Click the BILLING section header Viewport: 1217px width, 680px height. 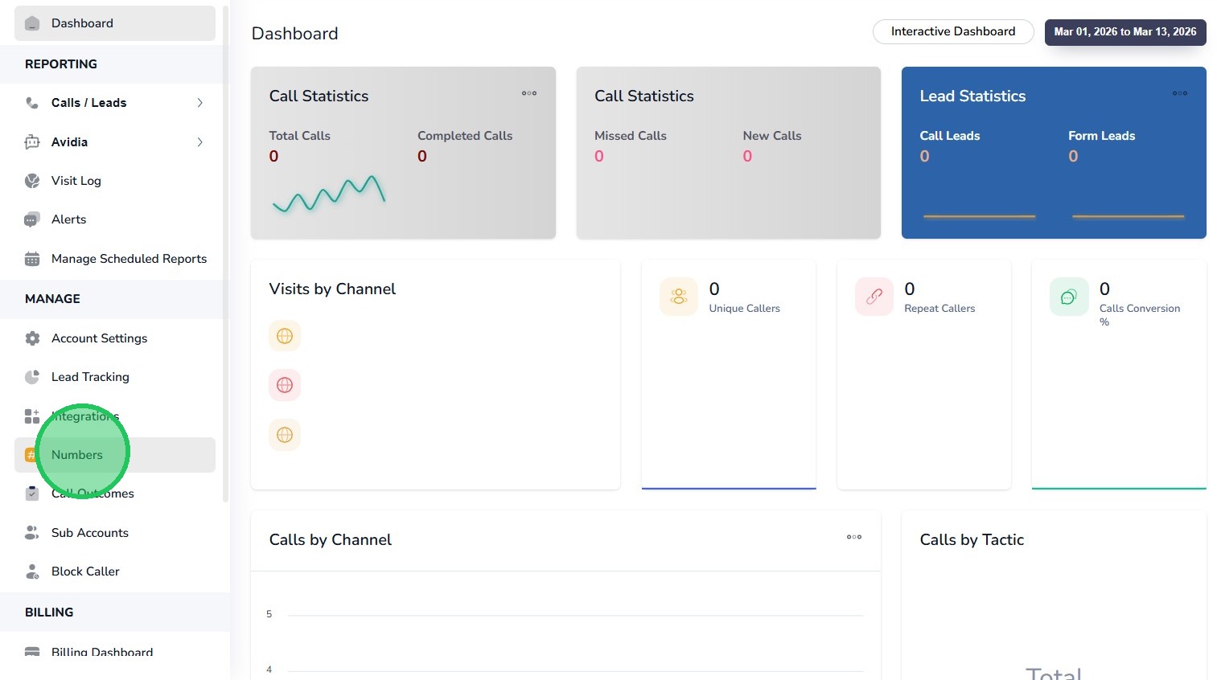49,612
